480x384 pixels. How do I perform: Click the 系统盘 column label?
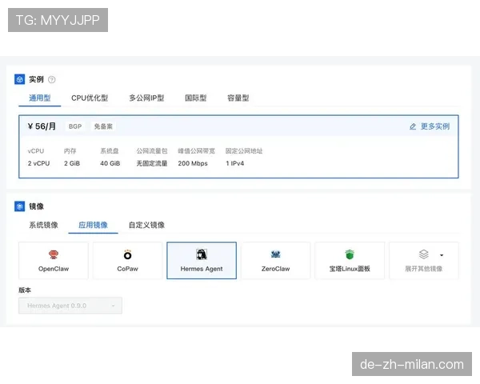[x=110, y=151]
